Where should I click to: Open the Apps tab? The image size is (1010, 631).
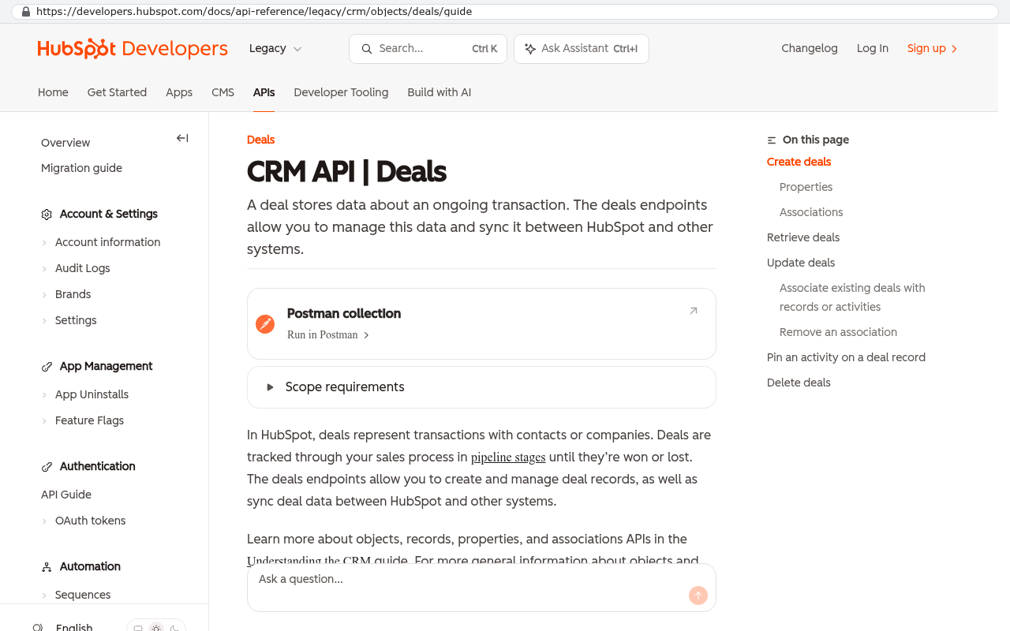[x=179, y=92]
